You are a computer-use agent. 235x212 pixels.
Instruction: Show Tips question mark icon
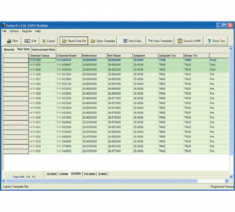[209, 41]
